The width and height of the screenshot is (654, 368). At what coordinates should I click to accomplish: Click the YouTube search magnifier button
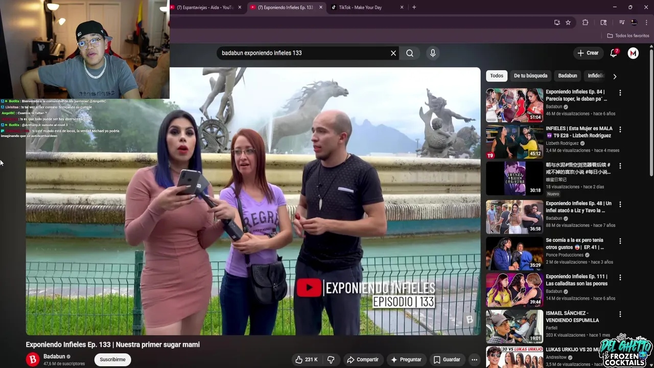click(410, 53)
